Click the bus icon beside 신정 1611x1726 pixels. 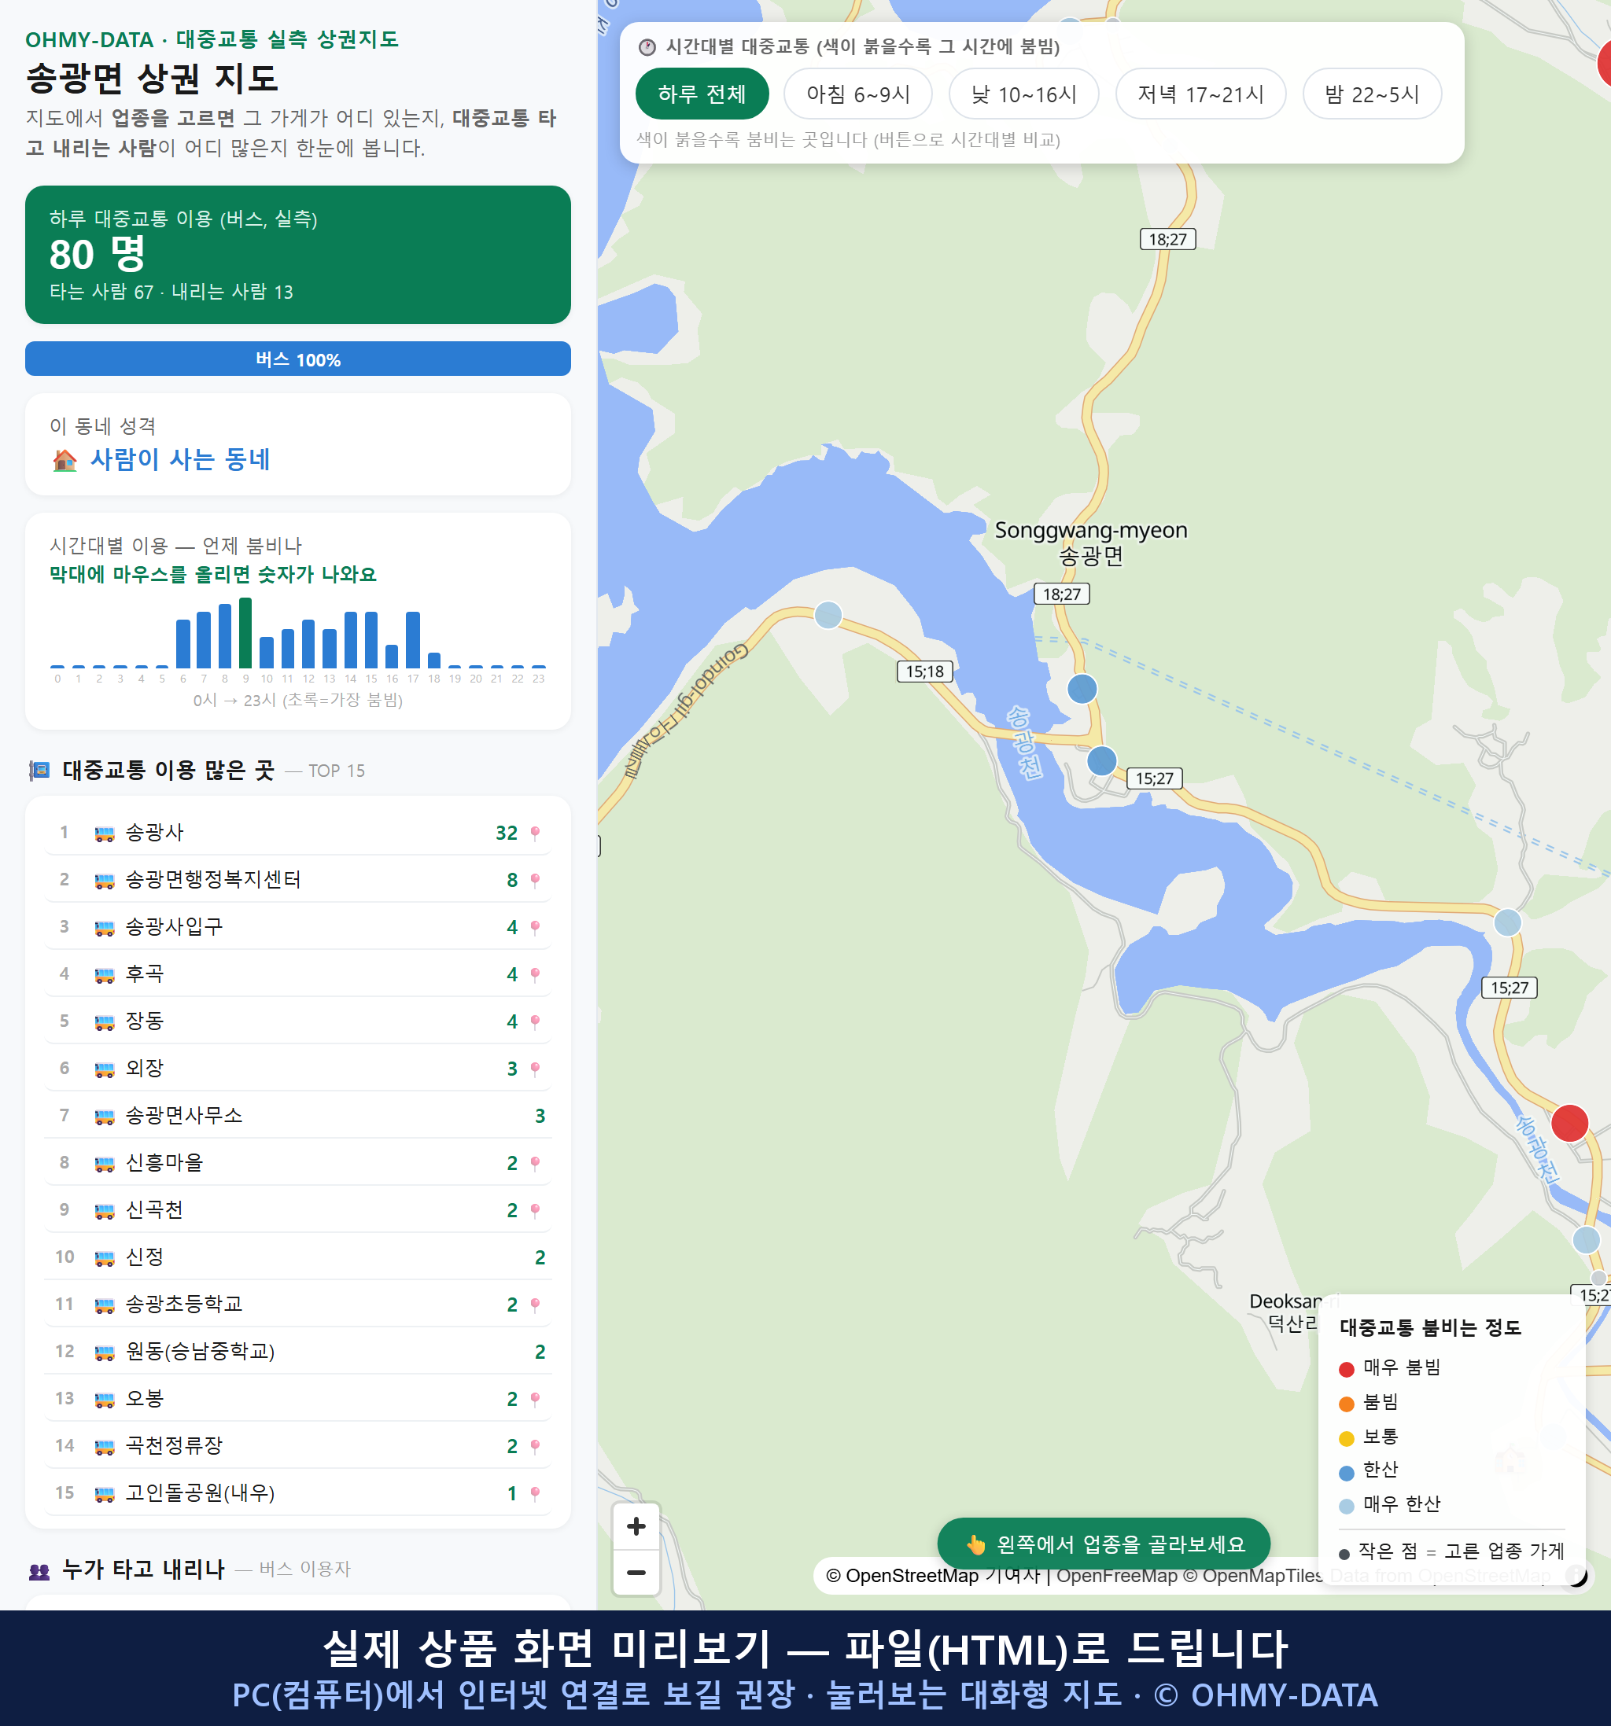click(104, 1259)
